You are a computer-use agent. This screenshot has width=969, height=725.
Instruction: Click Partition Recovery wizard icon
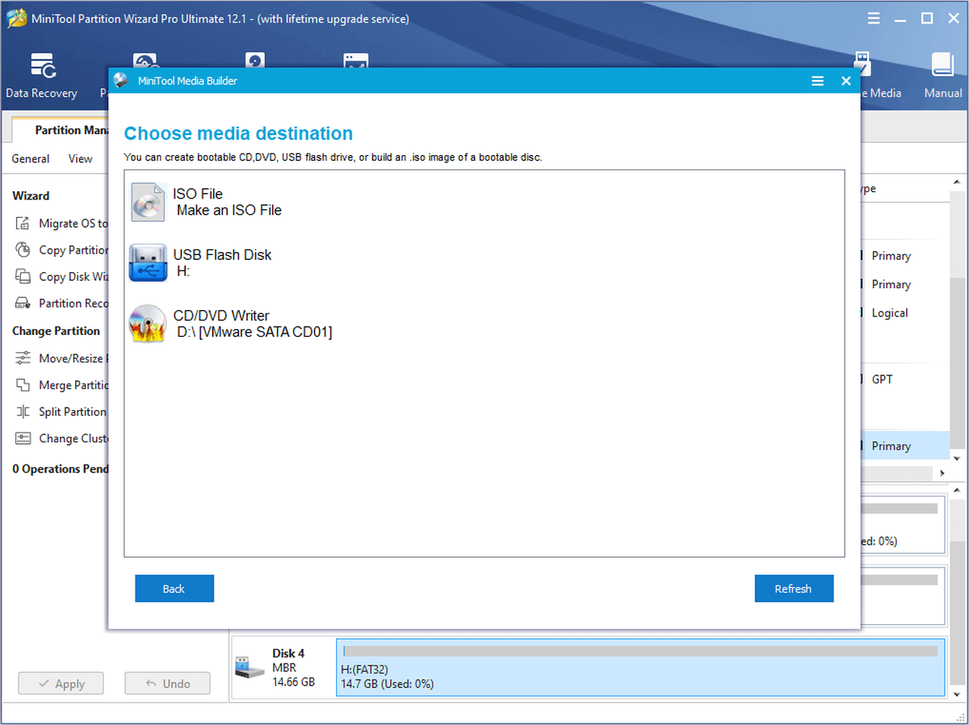click(23, 304)
